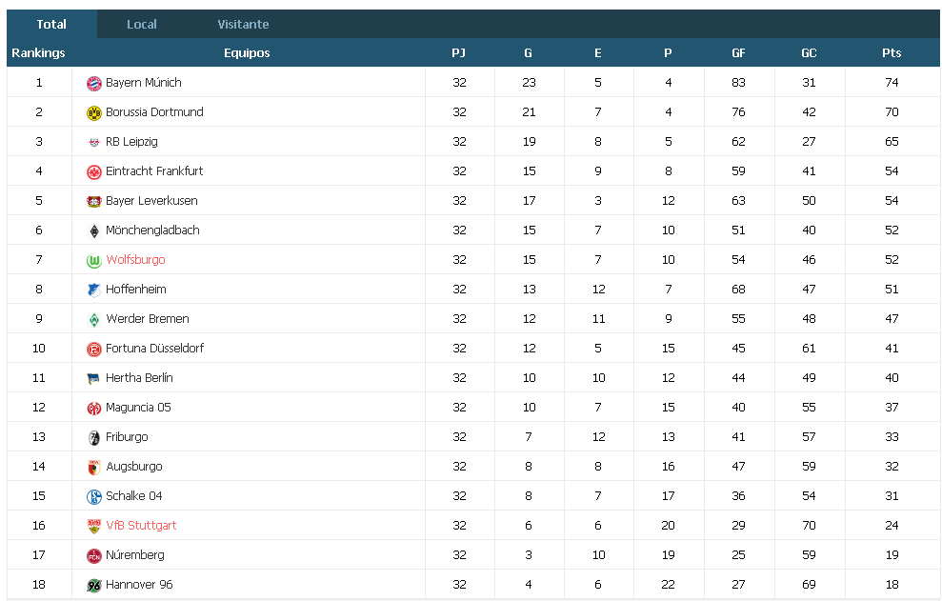Screen dimensions: 942x601
Task: Click the Pts column header
Action: [x=892, y=53]
